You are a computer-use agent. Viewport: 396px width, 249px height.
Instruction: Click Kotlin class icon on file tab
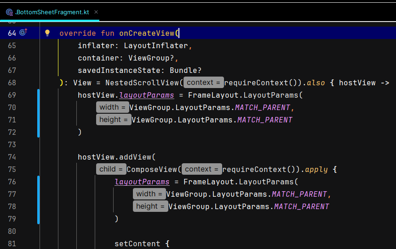pos(9,12)
